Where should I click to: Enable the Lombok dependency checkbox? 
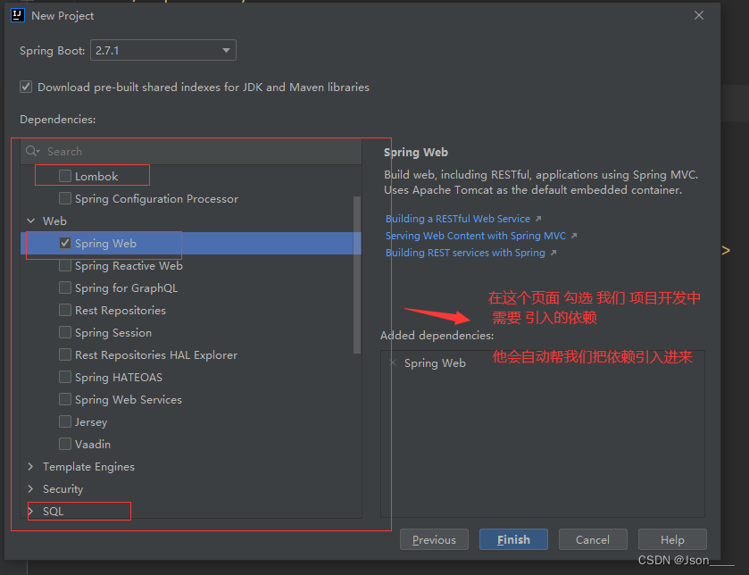point(64,175)
